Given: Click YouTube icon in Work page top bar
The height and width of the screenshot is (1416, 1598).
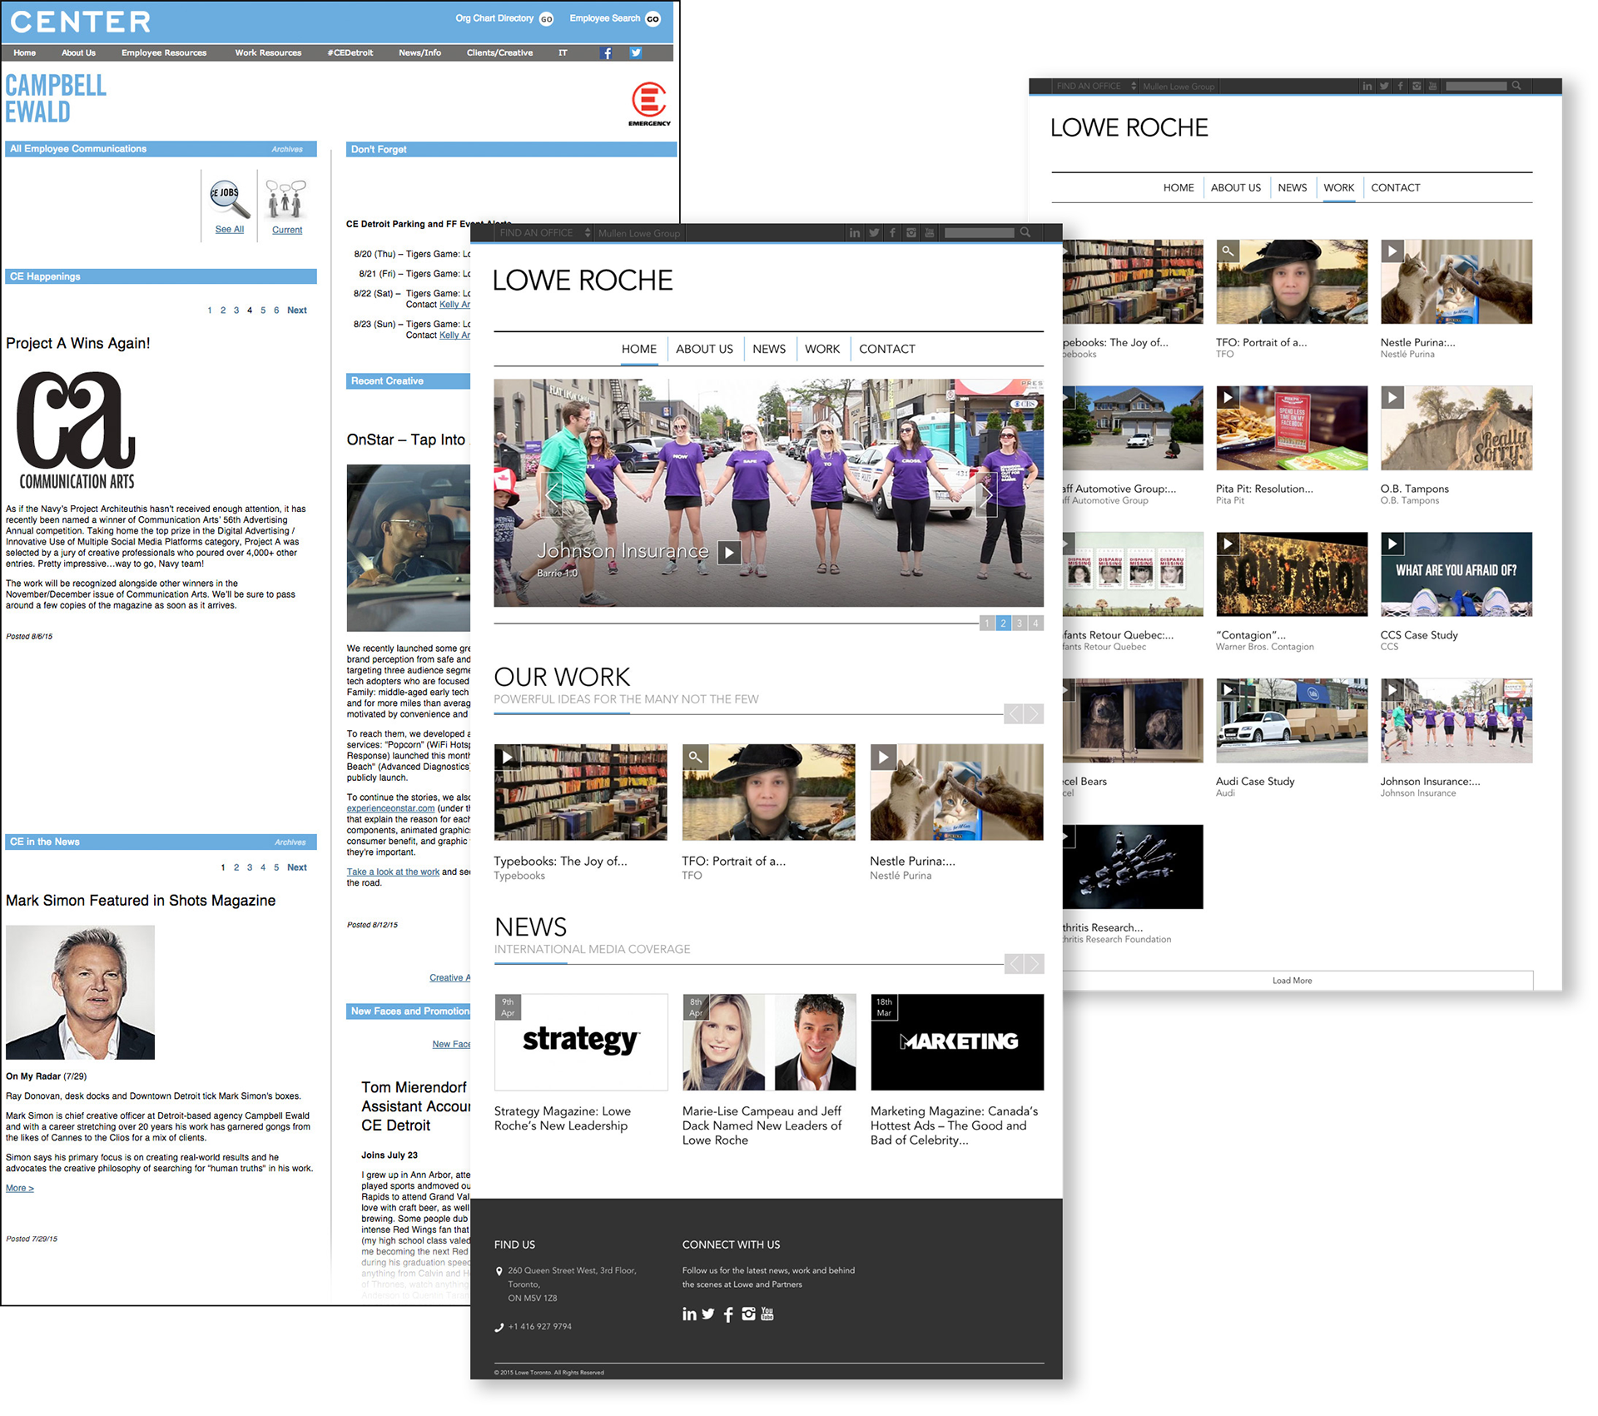Looking at the screenshot, I should pyautogui.click(x=1432, y=86).
